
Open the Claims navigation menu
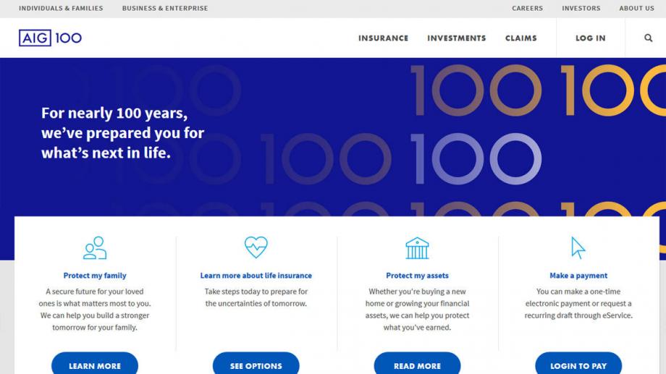pyautogui.click(x=520, y=38)
